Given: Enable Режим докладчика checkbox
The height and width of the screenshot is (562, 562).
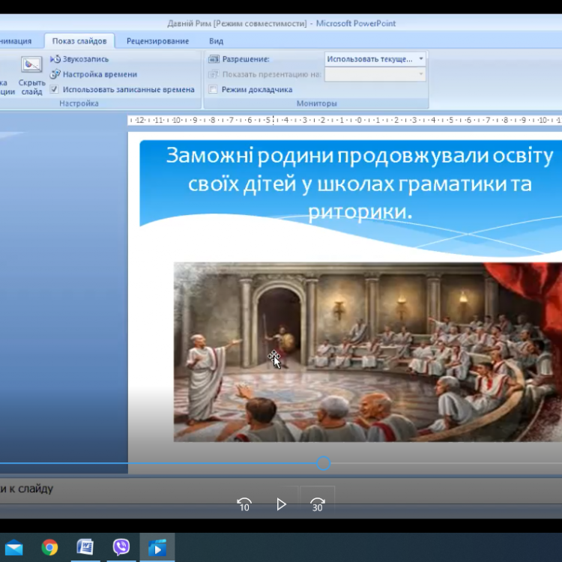Looking at the screenshot, I should pos(213,89).
